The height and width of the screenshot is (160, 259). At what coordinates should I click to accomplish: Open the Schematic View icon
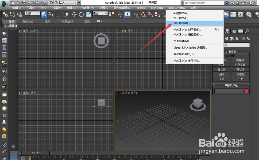(x=240, y=14)
